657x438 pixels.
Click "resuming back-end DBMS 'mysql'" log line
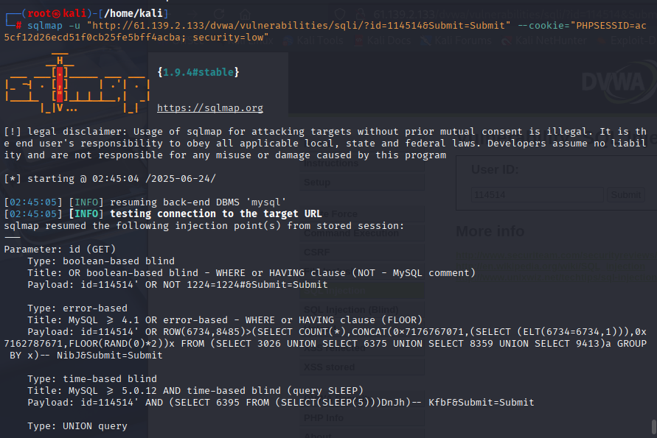(198, 202)
